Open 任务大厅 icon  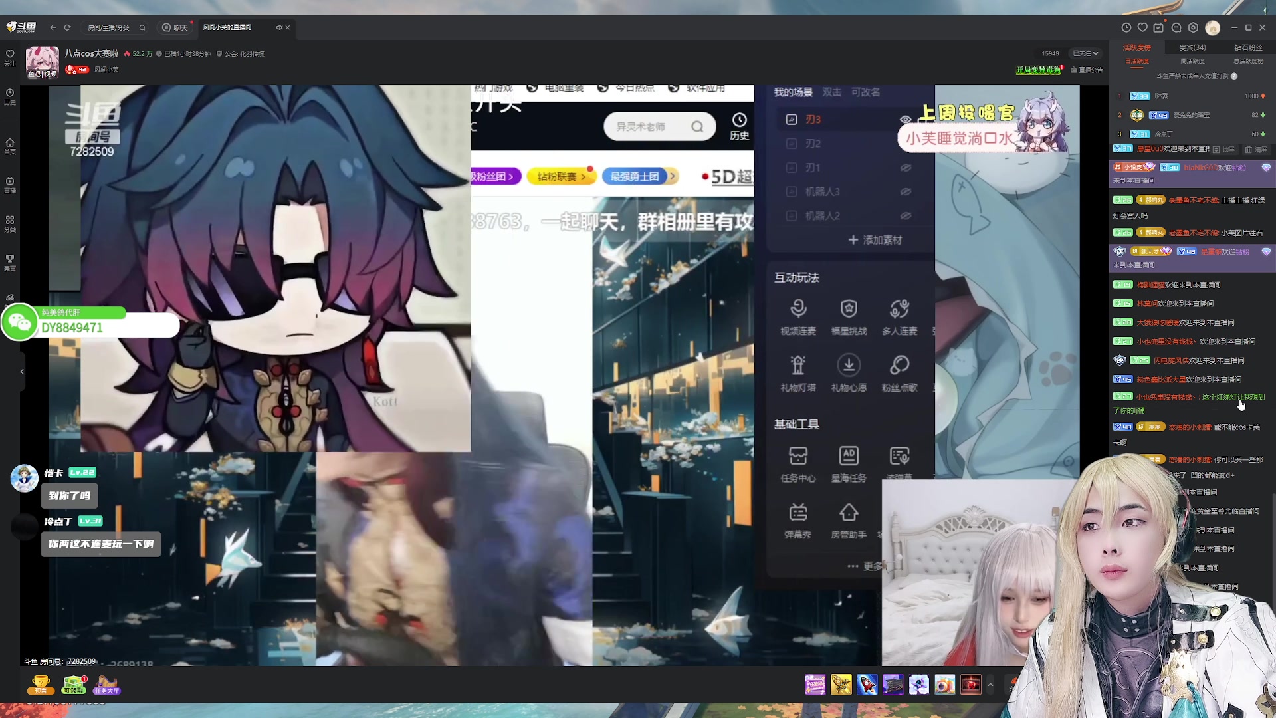[106, 685]
